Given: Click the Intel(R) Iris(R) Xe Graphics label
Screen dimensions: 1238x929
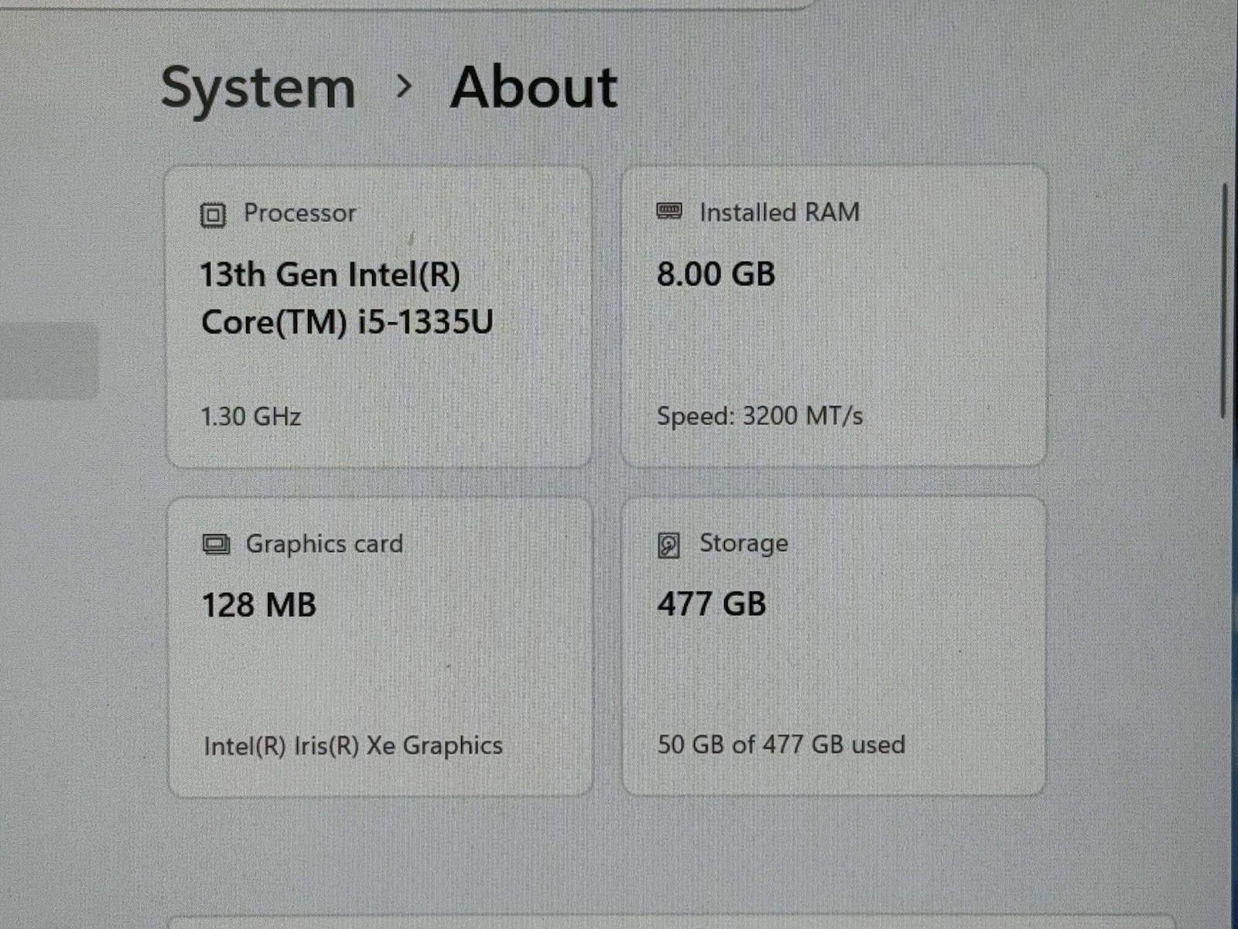Looking at the screenshot, I should pos(354,746).
